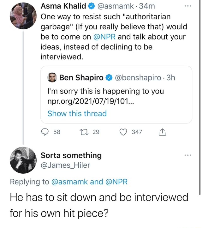Image resolution: width=202 pixels, height=228 pixels.
Task: Tap Ben Shapiro's small avatar in quote
Action: (52, 78)
